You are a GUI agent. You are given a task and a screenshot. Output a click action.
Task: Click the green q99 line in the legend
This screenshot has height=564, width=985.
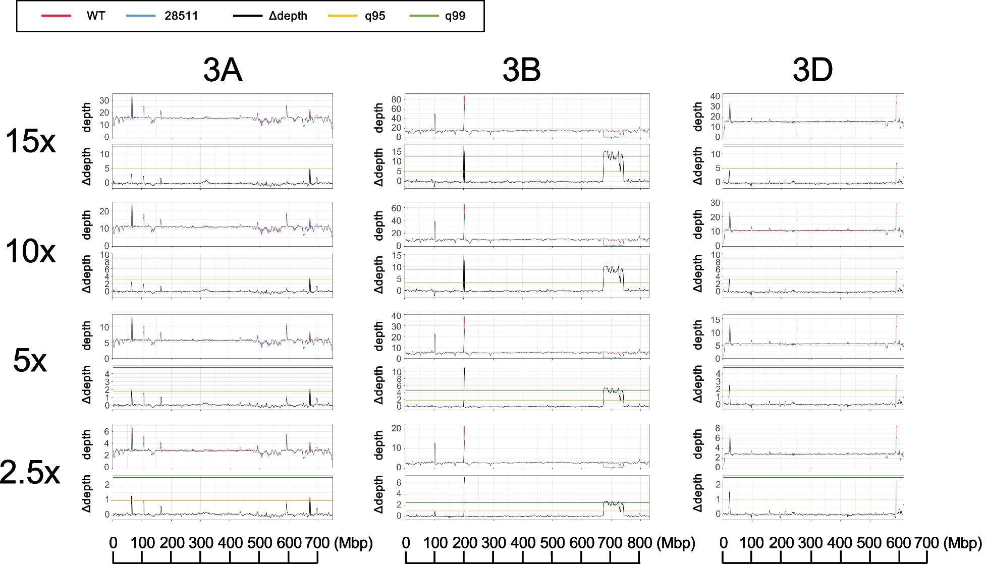424,16
